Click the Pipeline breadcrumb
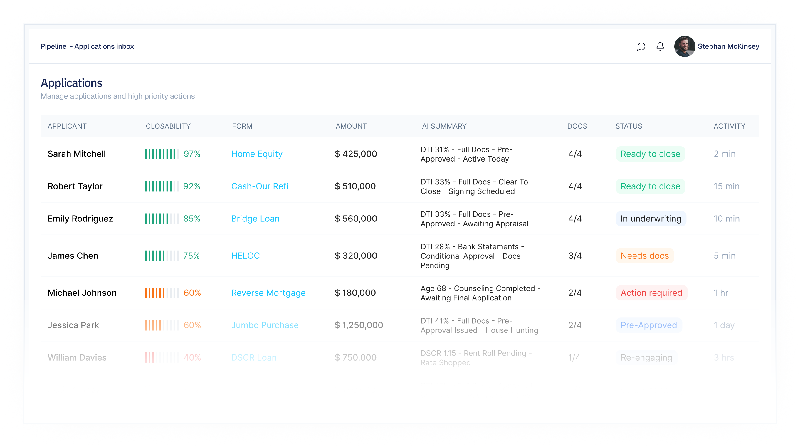 pos(53,46)
